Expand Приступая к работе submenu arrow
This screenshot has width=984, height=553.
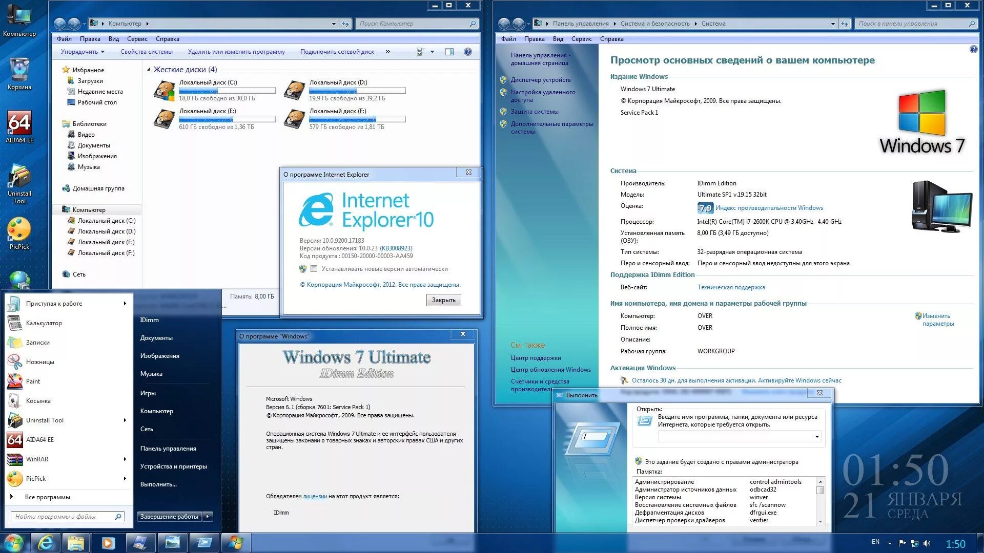click(x=125, y=304)
